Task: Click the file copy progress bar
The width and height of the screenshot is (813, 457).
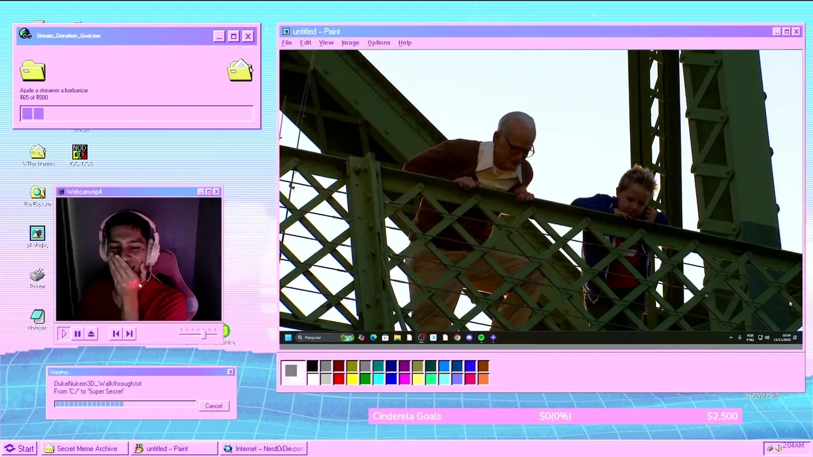Action: [x=124, y=404]
